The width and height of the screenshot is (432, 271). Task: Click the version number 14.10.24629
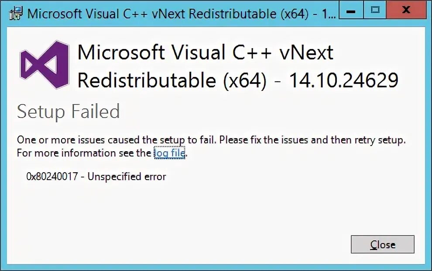343,80
